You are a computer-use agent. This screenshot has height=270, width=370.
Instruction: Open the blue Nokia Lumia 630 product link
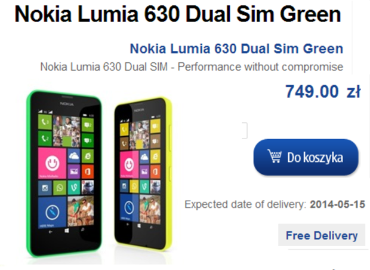236,48
